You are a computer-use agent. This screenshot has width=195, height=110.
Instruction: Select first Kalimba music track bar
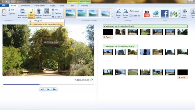coord(145,26)
